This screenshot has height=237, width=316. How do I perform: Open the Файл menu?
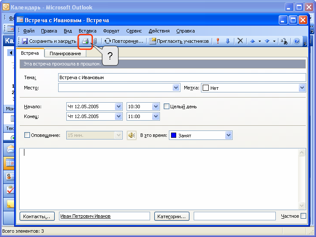tap(29, 31)
